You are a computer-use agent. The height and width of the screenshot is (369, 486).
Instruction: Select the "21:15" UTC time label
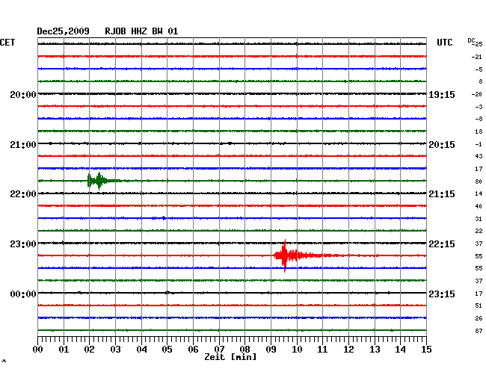[x=442, y=194]
